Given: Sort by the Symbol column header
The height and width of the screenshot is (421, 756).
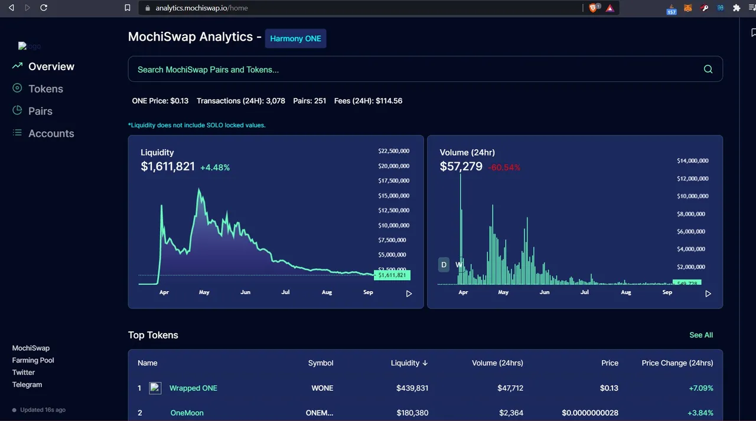Looking at the screenshot, I should pyautogui.click(x=321, y=363).
